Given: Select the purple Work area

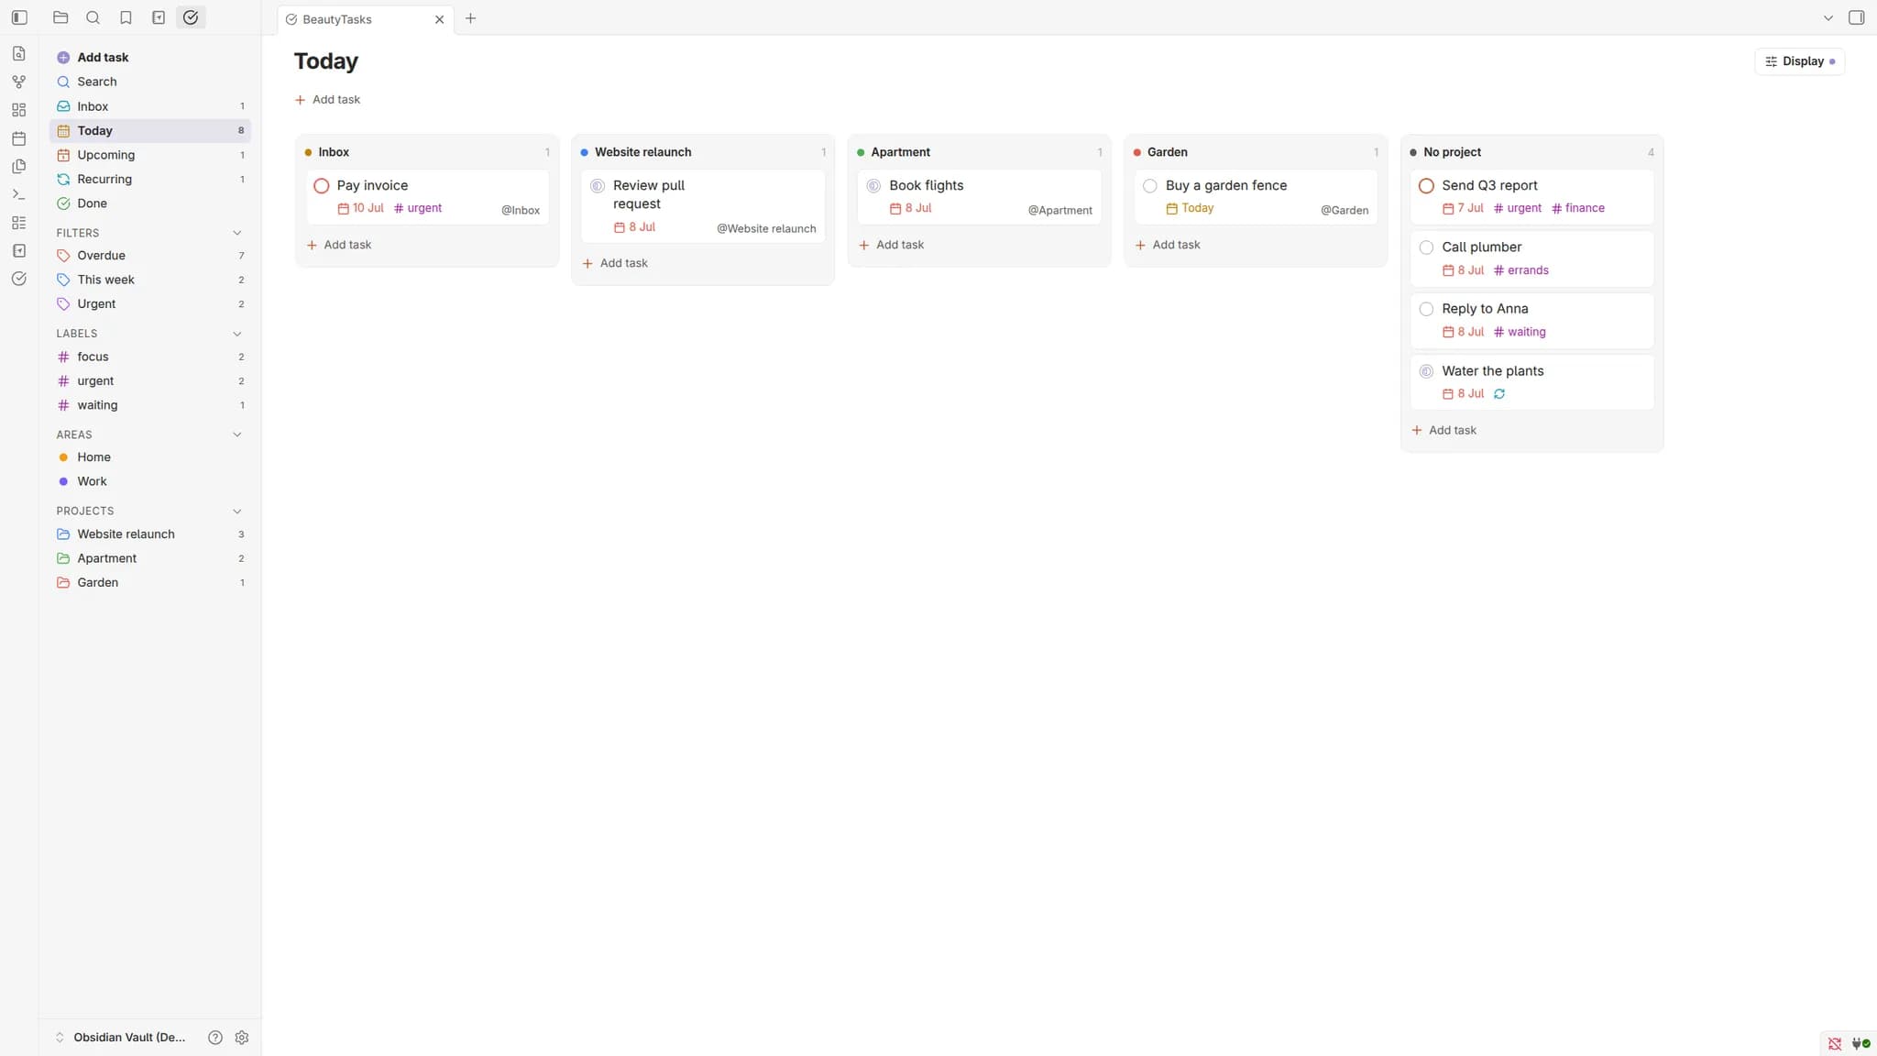Looking at the screenshot, I should 150,481.
